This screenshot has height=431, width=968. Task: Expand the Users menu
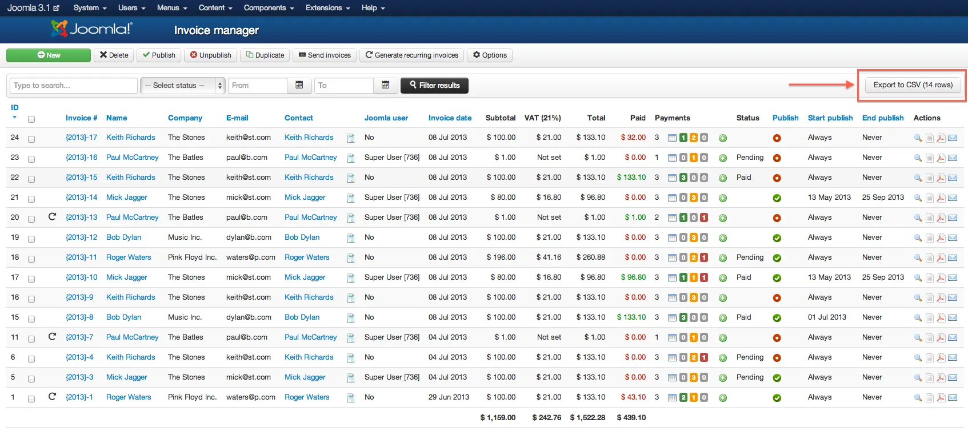(132, 8)
